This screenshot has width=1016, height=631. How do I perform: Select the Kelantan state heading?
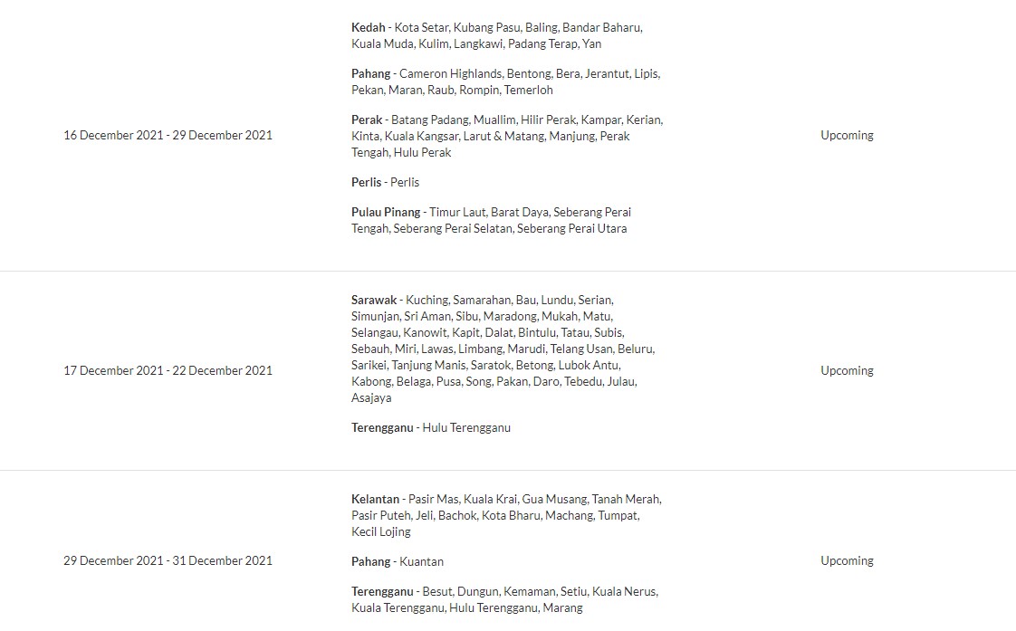pos(375,500)
